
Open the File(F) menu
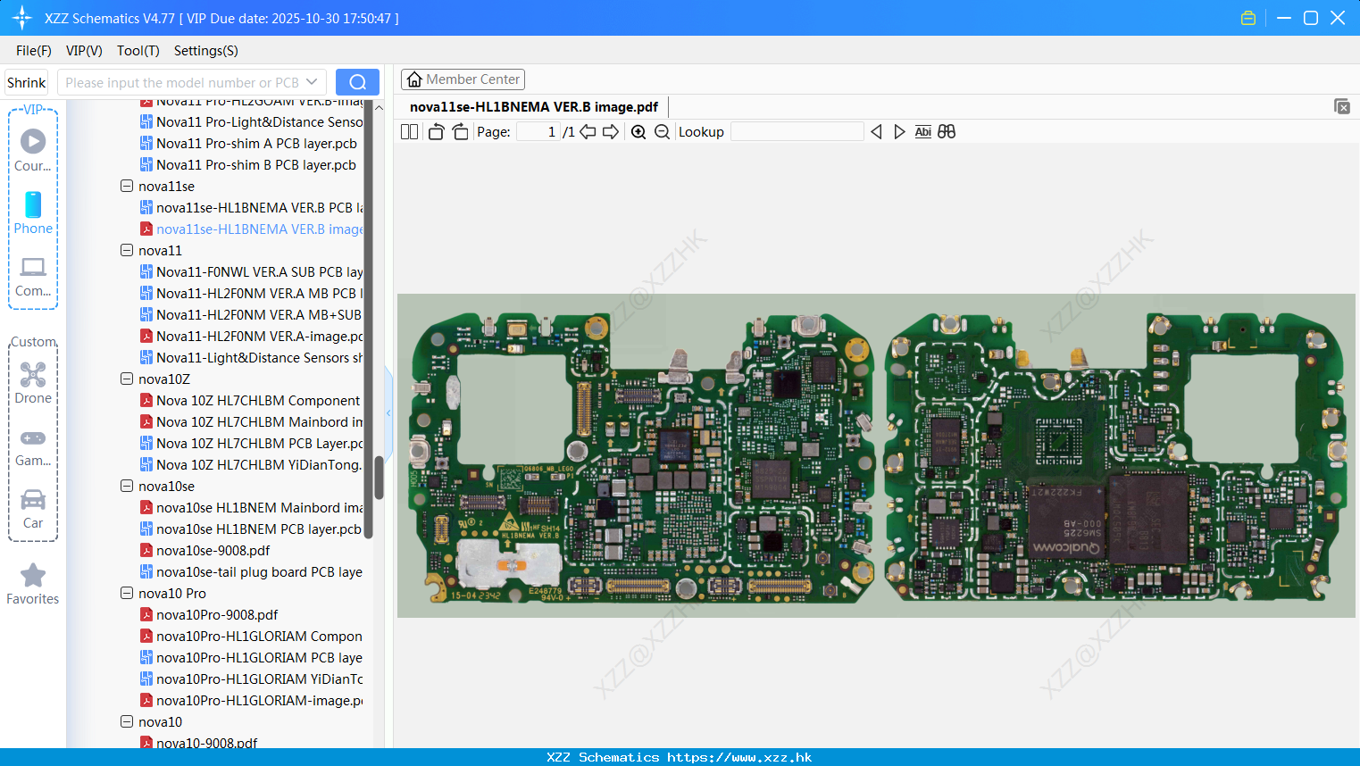coord(34,51)
